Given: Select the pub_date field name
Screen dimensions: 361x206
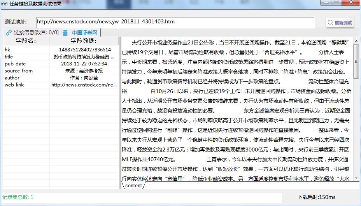Looking at the screenshot, I should (x=15, y=64).
